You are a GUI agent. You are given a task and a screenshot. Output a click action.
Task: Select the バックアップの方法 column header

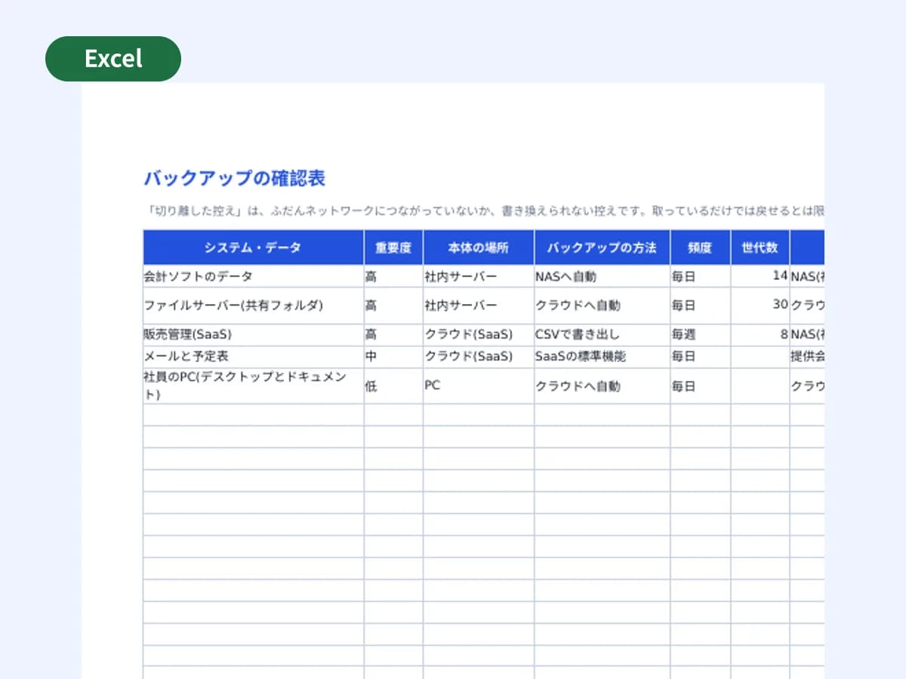pos(602,247)
